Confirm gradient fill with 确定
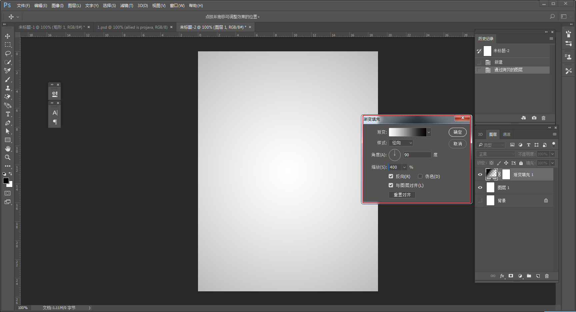Screen dimensions: 576x312 coord(458,132)
